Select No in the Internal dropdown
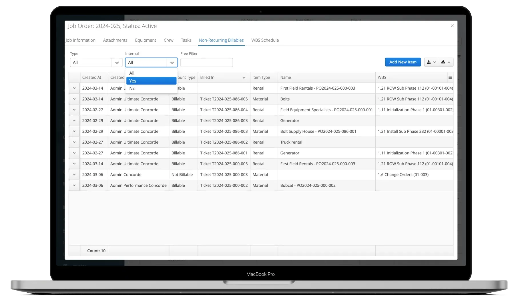Screen dimensions: 518x302 point(132,88)
